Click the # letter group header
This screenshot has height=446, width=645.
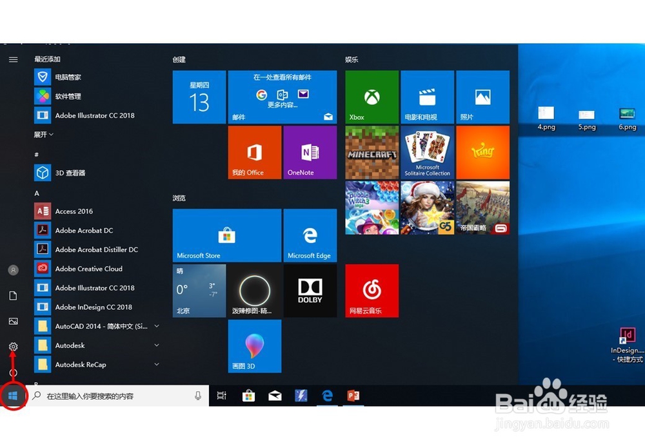pyautogui.click(x=37, y=155)
